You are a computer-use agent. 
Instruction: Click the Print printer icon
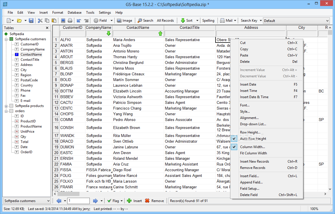click(x=70, y=21)
